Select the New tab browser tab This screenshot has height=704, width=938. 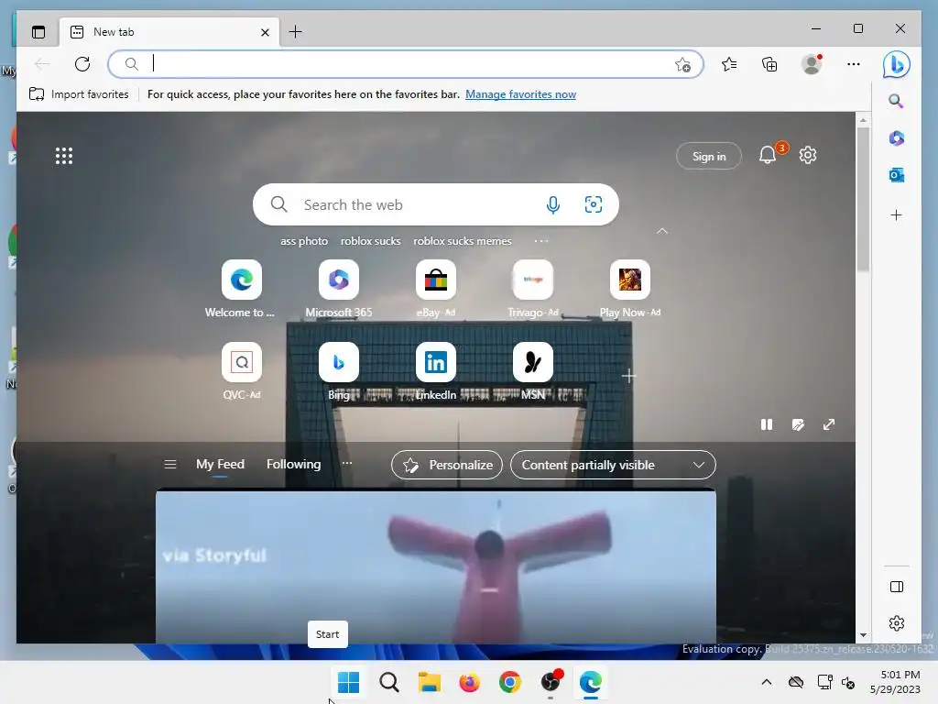point(169,32)
